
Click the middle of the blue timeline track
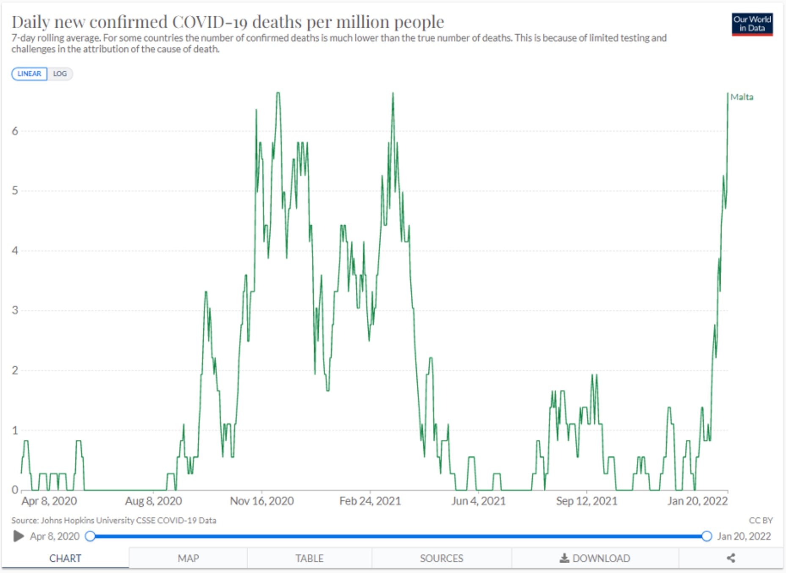coord(398,536)
